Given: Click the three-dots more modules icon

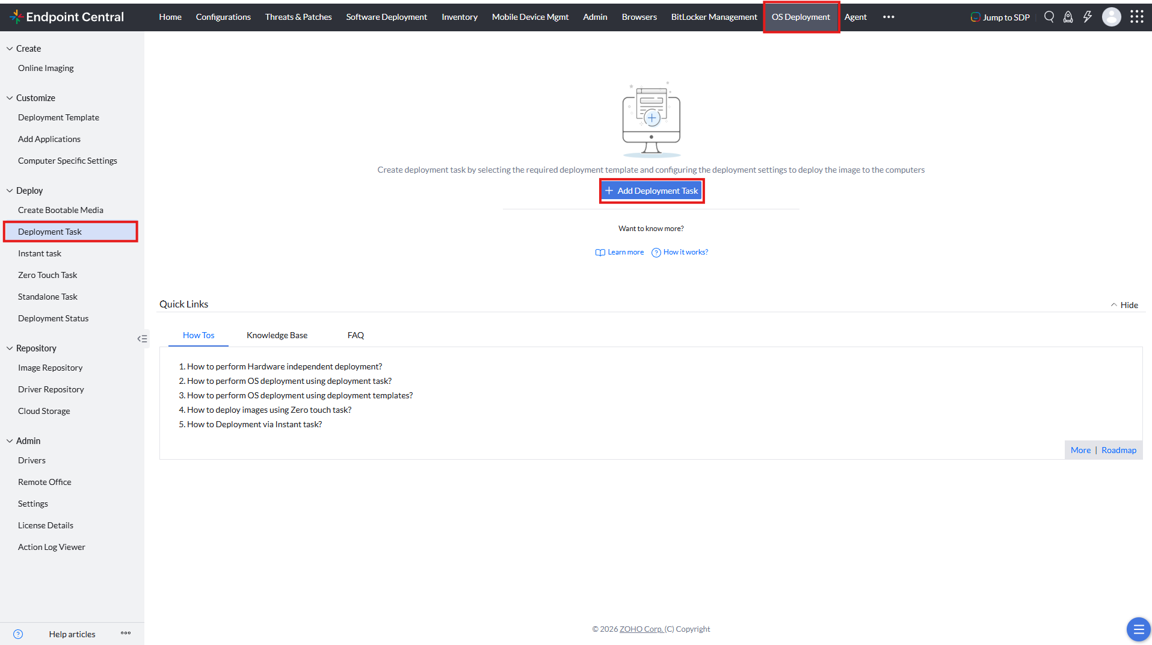Looking at the screenshot, I should [x=889, y=17].
